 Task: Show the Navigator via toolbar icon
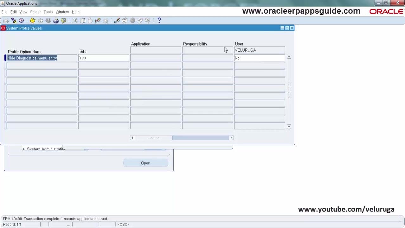coord(21,21)
